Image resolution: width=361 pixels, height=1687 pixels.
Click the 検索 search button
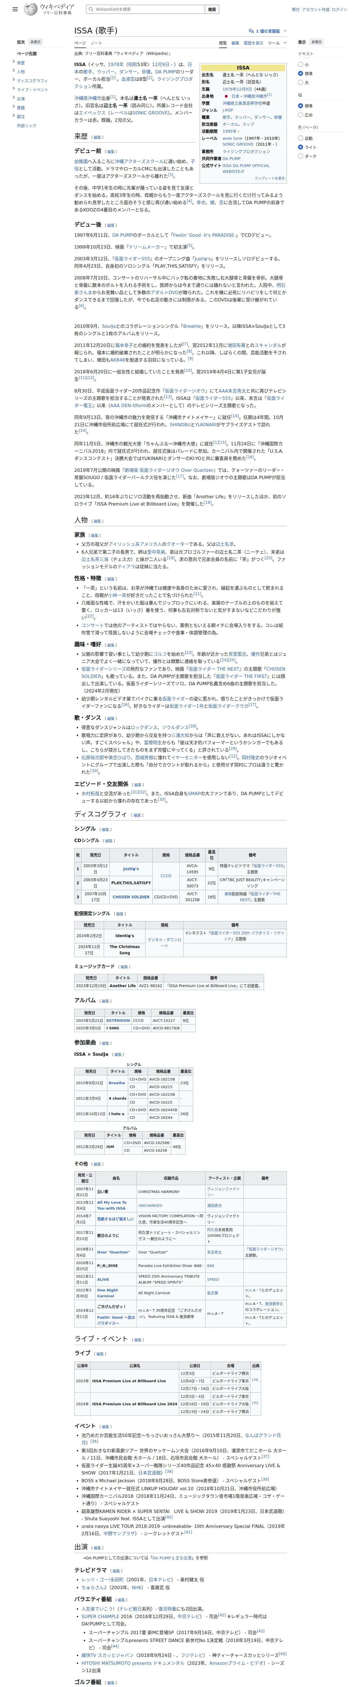(212, 9)
